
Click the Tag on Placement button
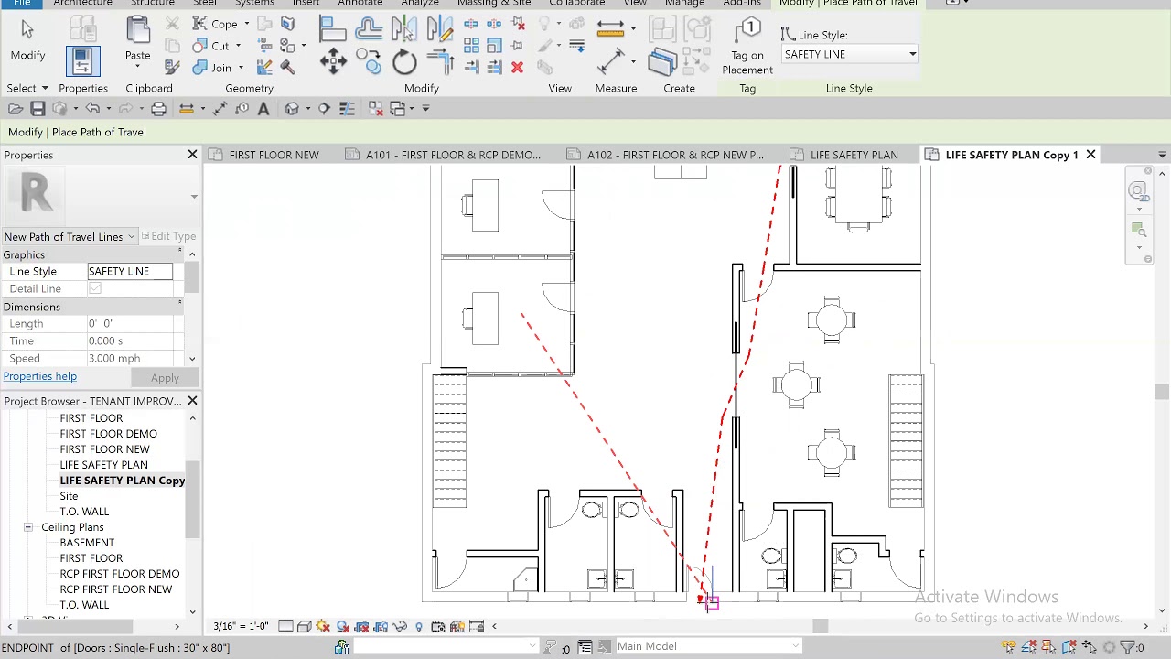pyautogui.click(x=747, y=47)
